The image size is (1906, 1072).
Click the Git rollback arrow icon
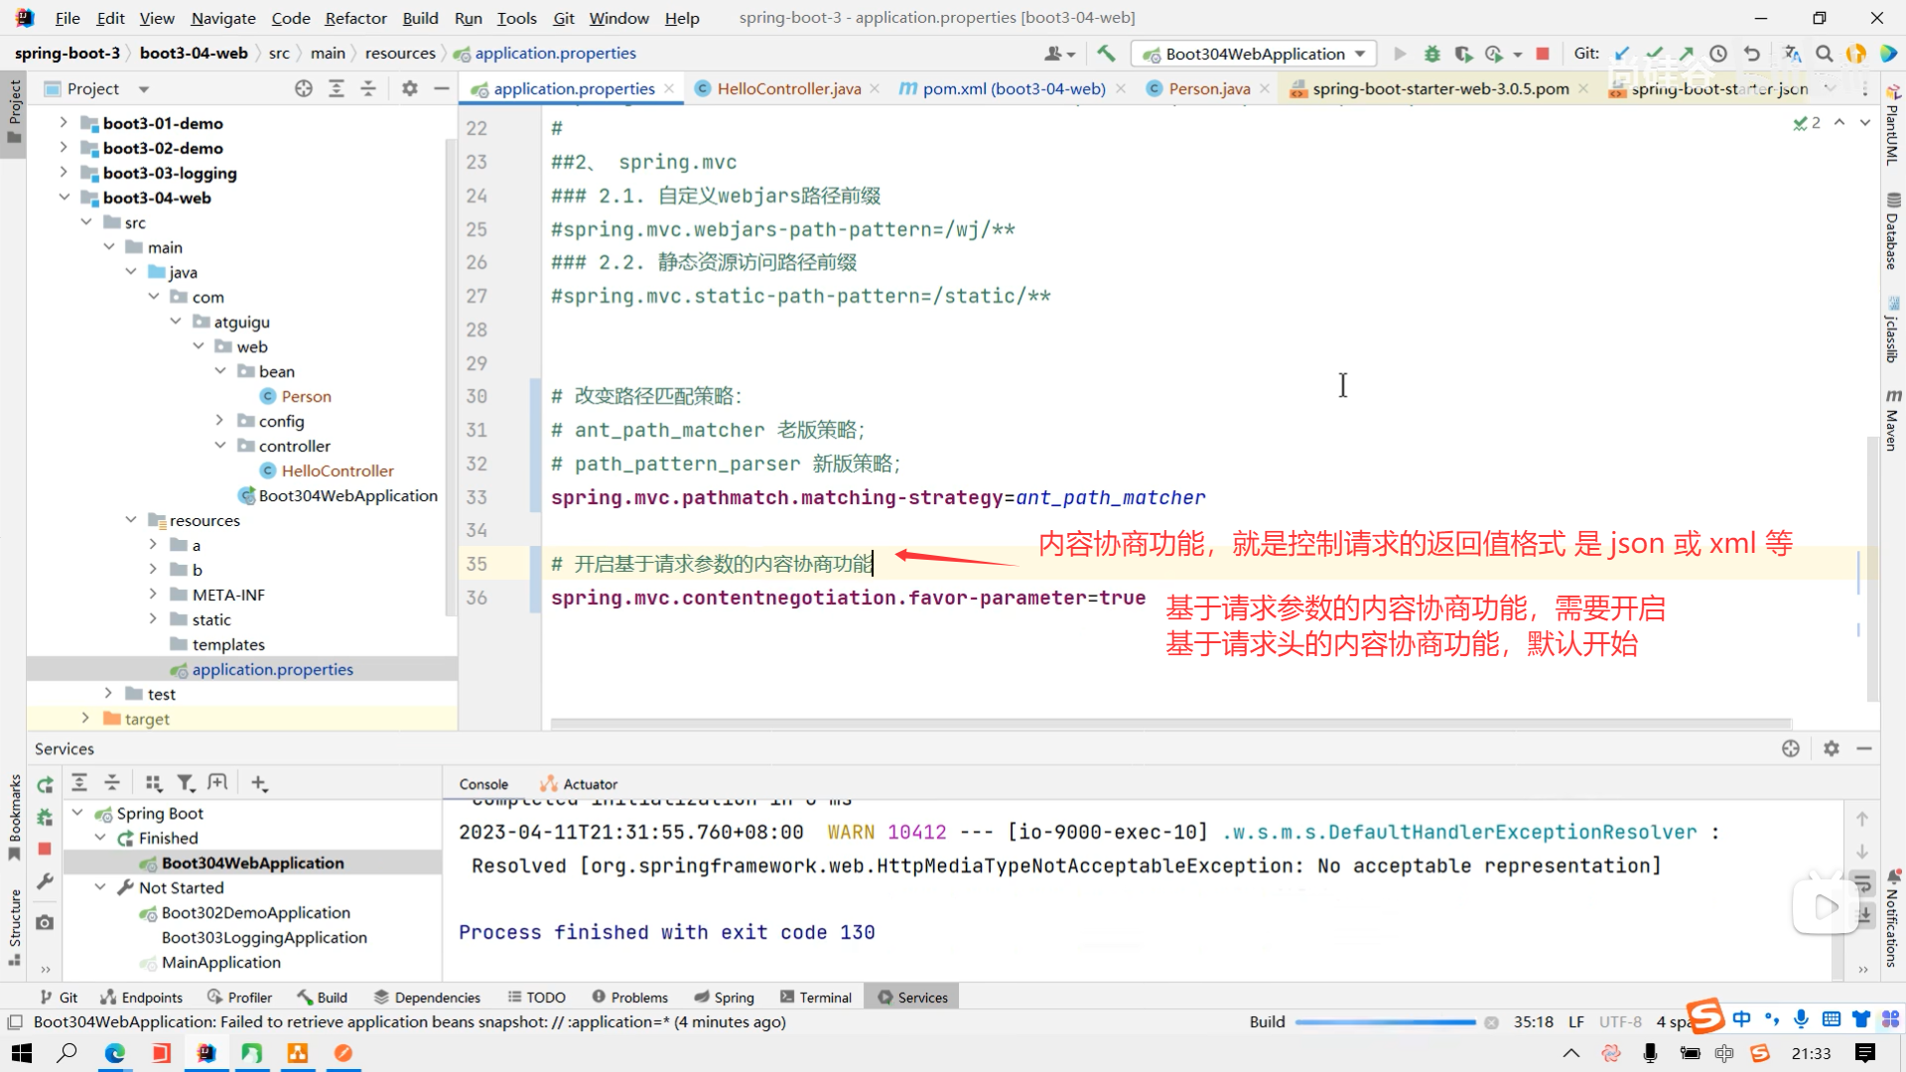tap(1752, 54)
